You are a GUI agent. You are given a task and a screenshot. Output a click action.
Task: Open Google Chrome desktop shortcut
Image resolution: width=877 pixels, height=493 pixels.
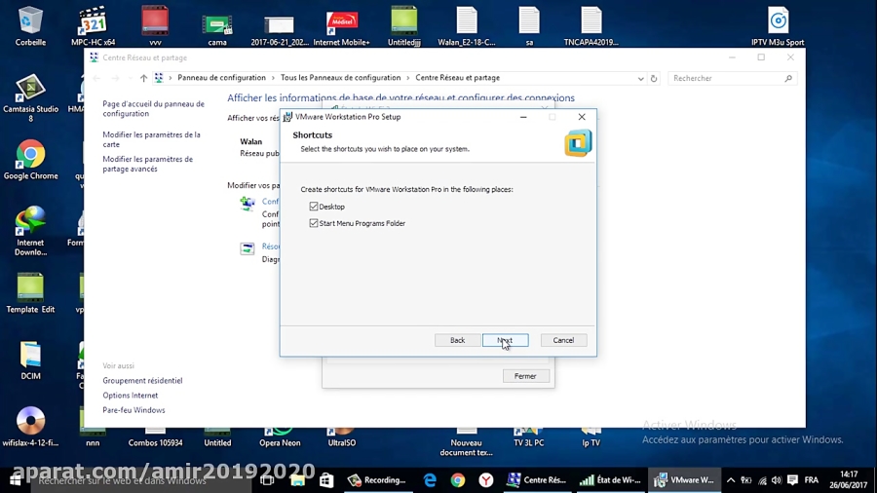30,160
